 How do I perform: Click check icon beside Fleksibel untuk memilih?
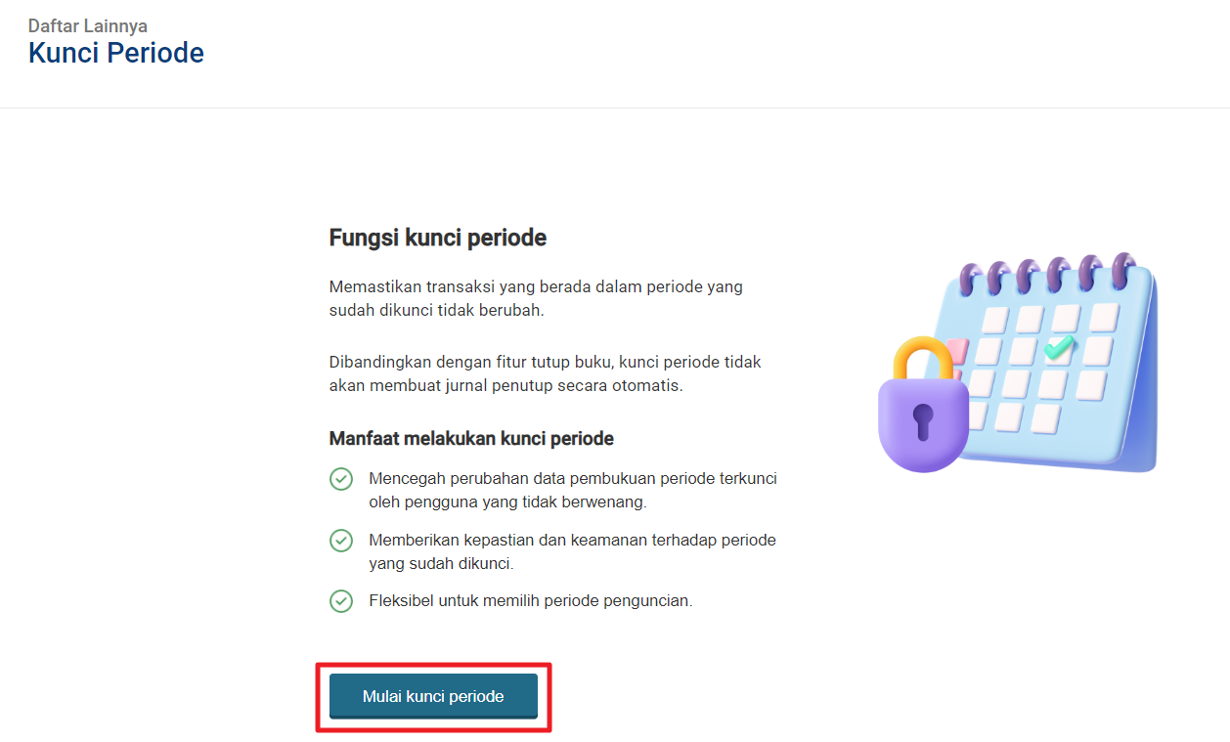(x=340, y=600)
